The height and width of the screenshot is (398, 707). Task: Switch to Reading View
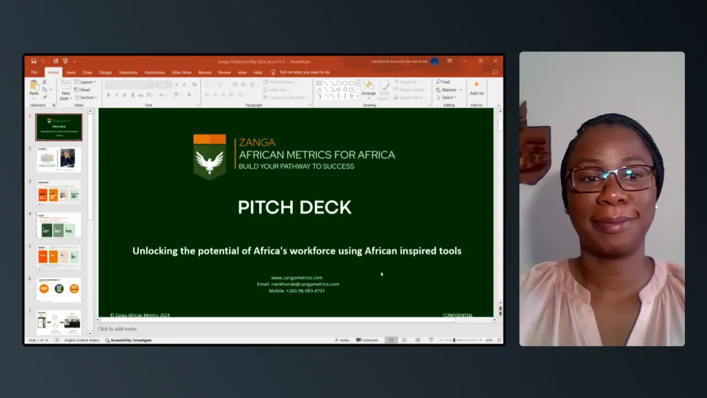(418, 340)
